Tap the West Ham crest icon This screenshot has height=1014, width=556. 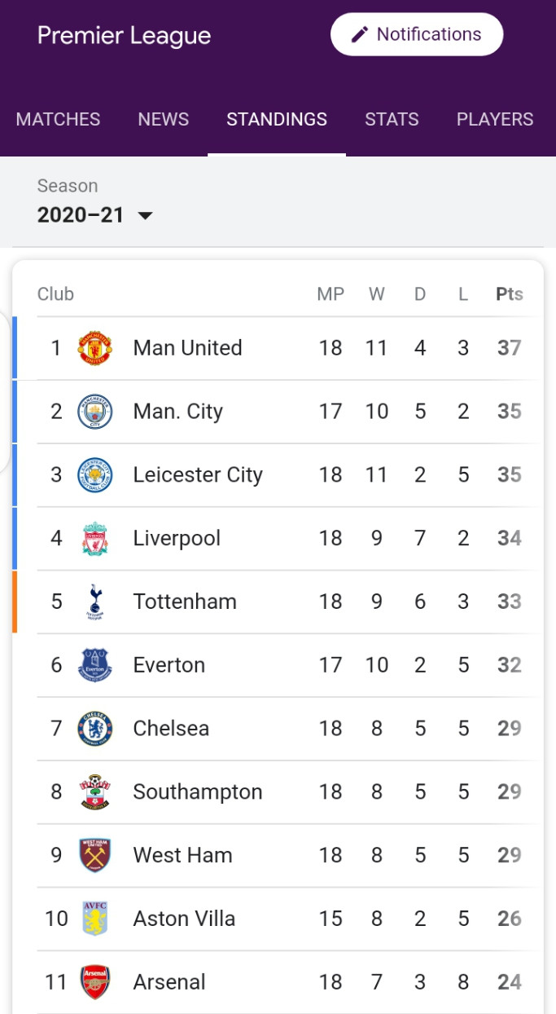pos(94,855)
